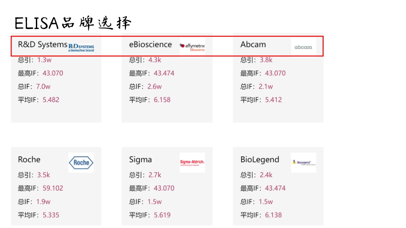
Task: Select the eBioscience brand name
Action: pos(150,45)
